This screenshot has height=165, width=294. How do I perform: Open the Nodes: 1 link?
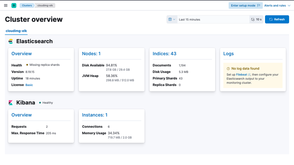[91, 54]
